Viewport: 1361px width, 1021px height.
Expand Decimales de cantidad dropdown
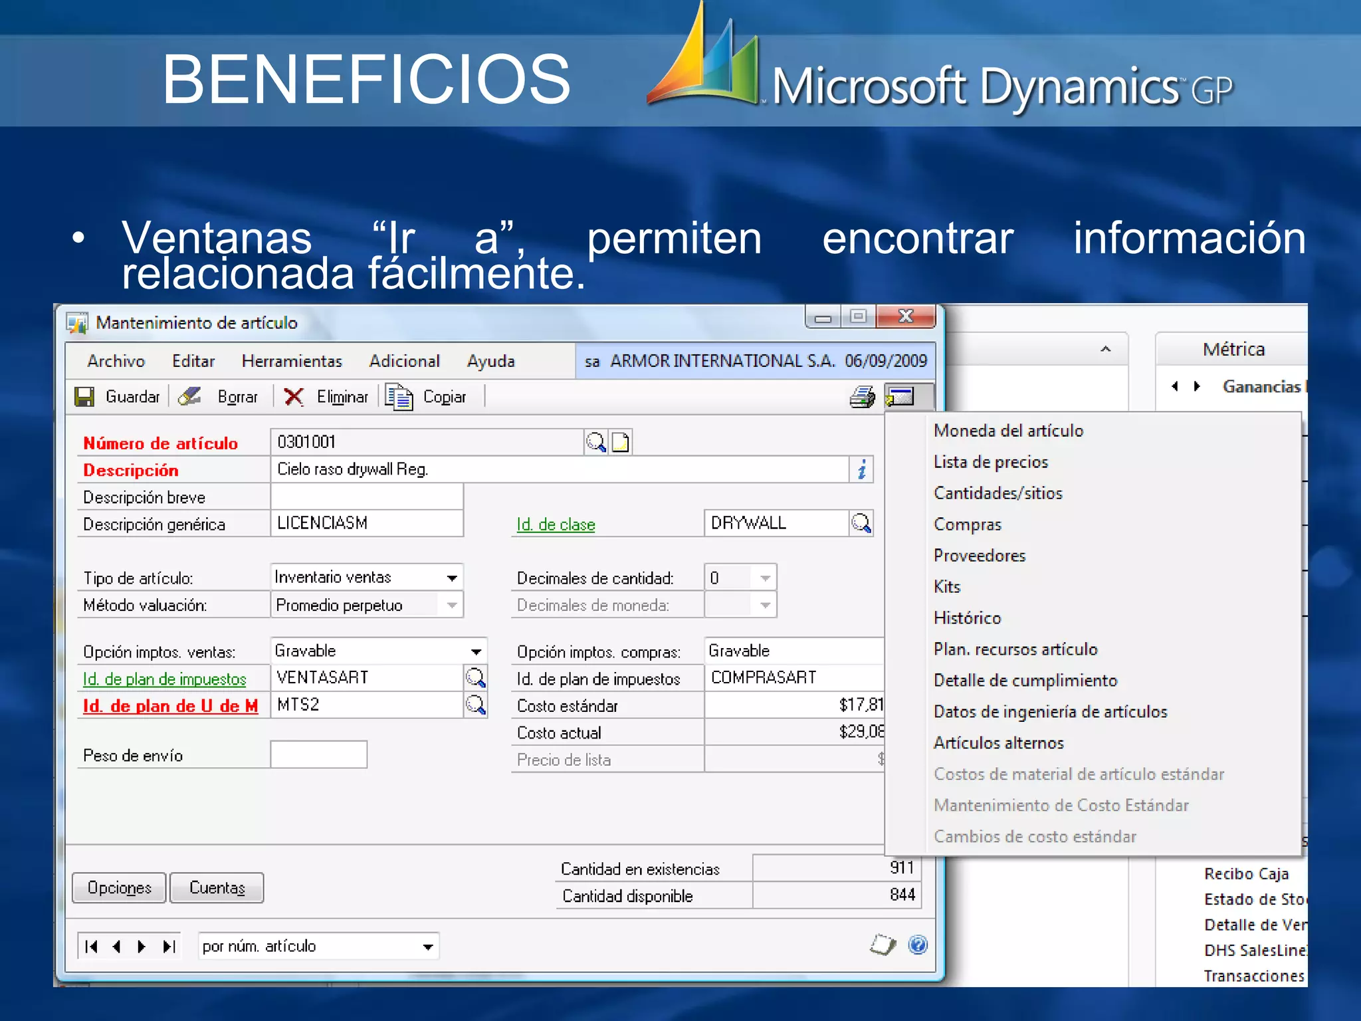pos(765,578)
